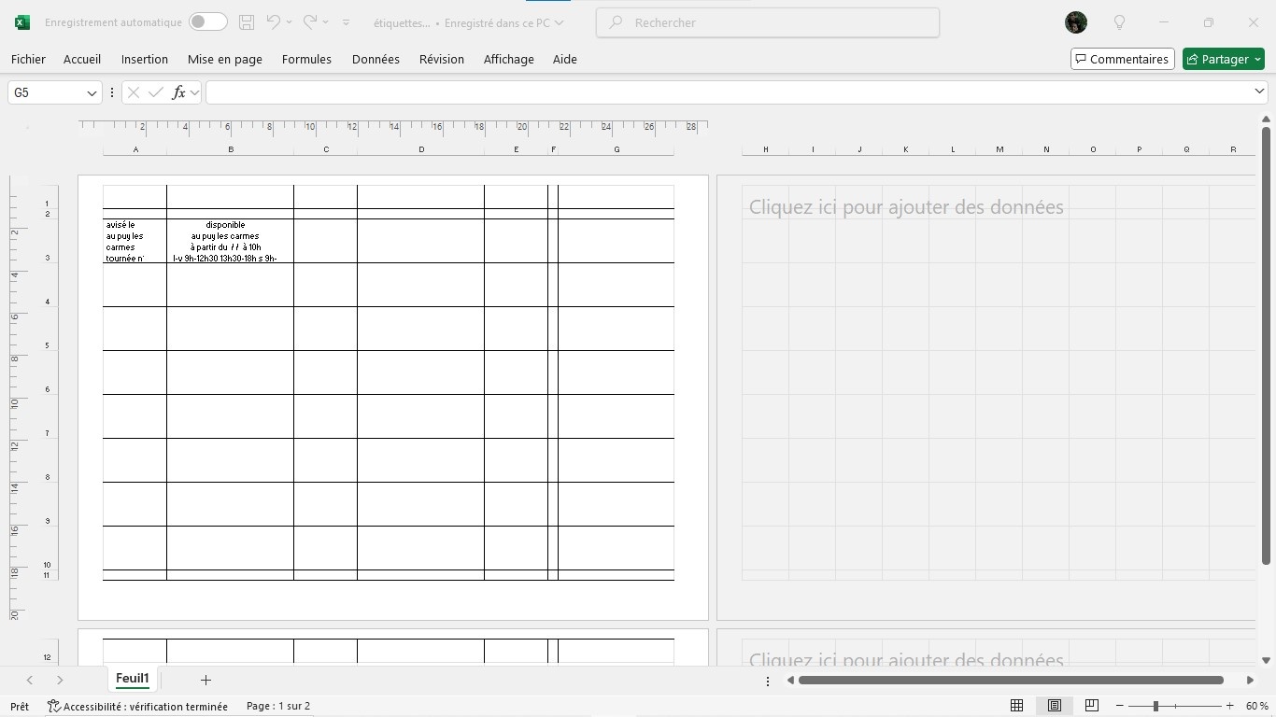
Task: Click the Insert Function fx icon
Action: tap(179, 92)
